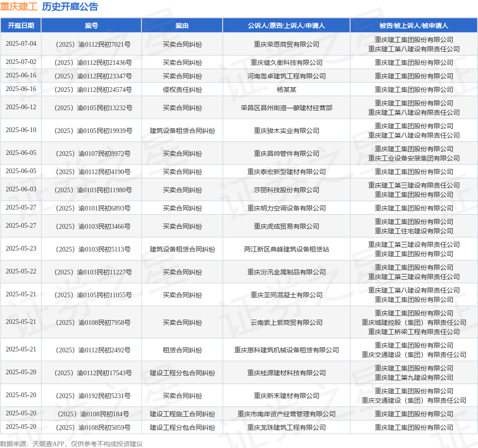478x448 pixels.
Task: Click plaintiff 杨某某
Action: pos(286,90)
